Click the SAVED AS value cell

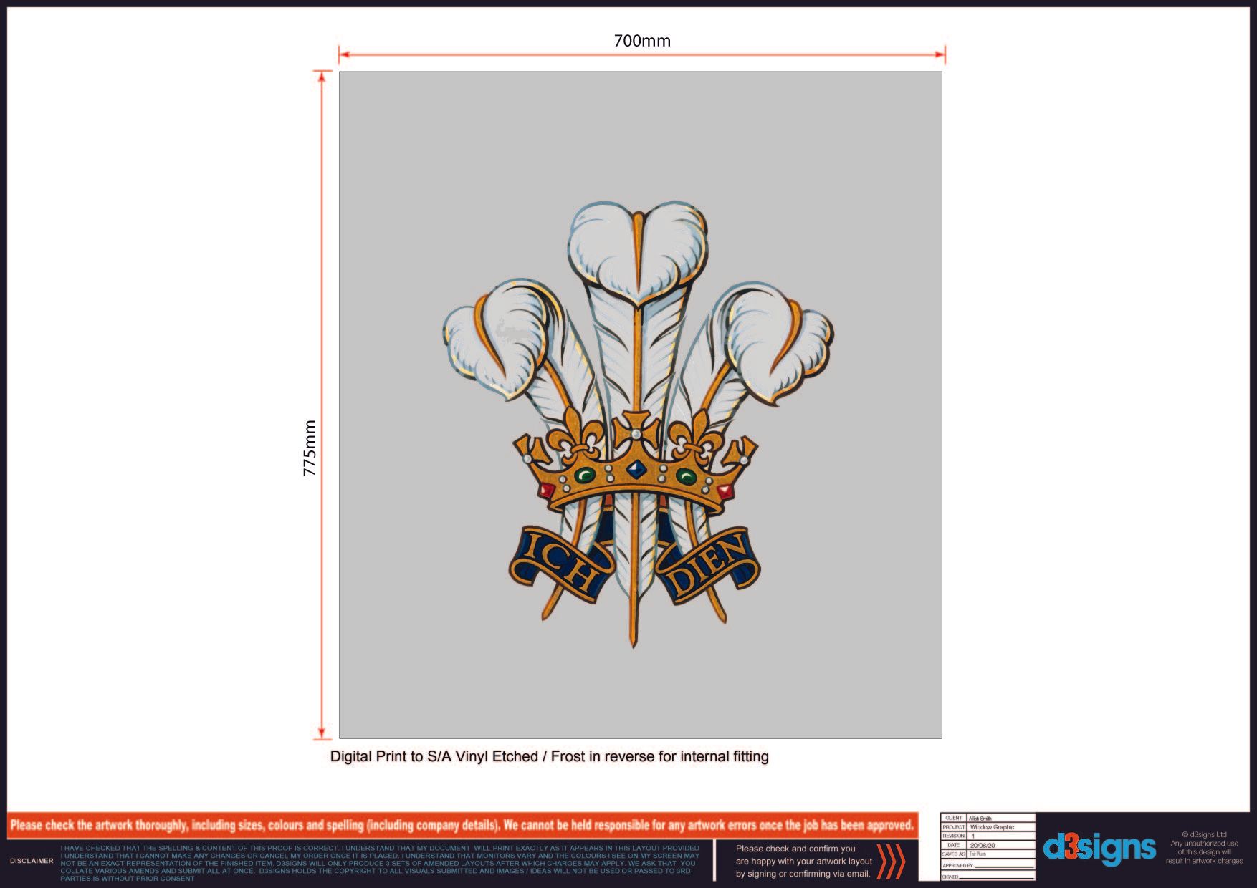pyautogui.click(x=1001, y=854)
